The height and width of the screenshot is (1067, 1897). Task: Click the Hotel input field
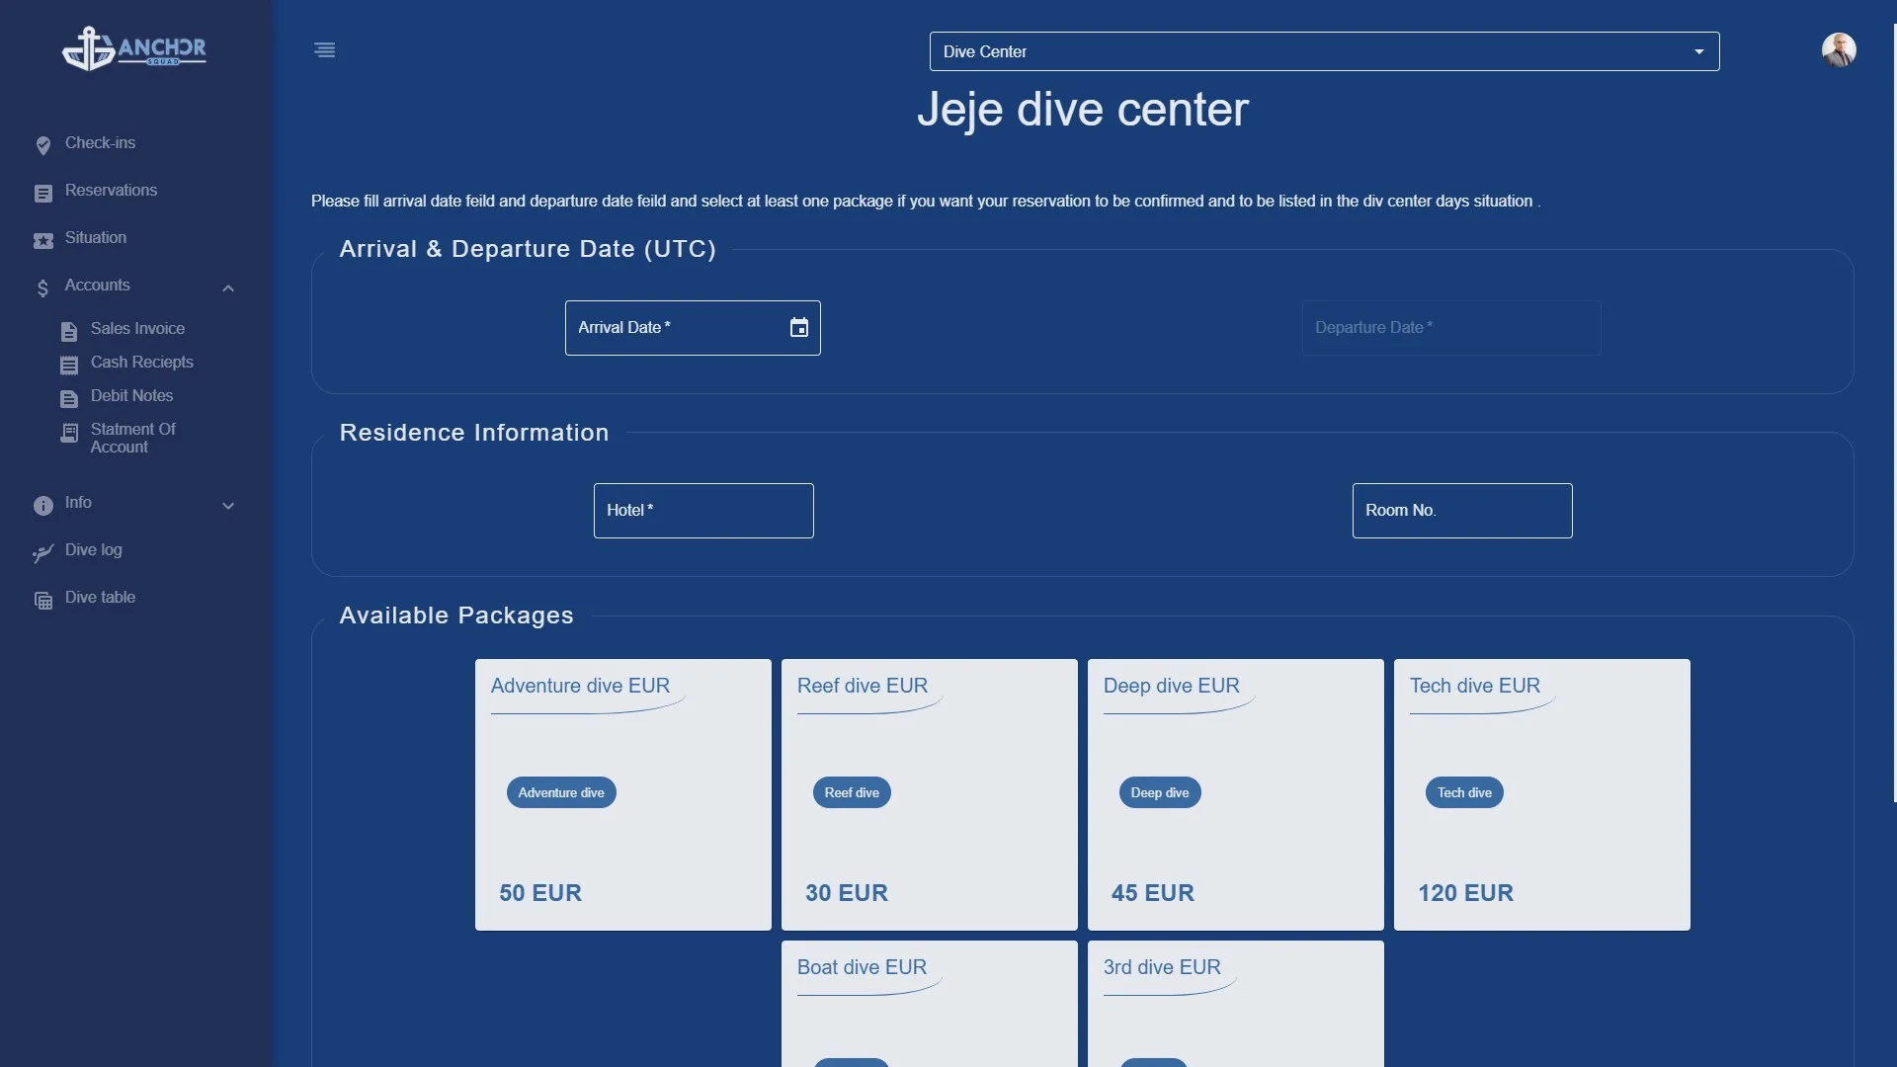pos(703,510)
